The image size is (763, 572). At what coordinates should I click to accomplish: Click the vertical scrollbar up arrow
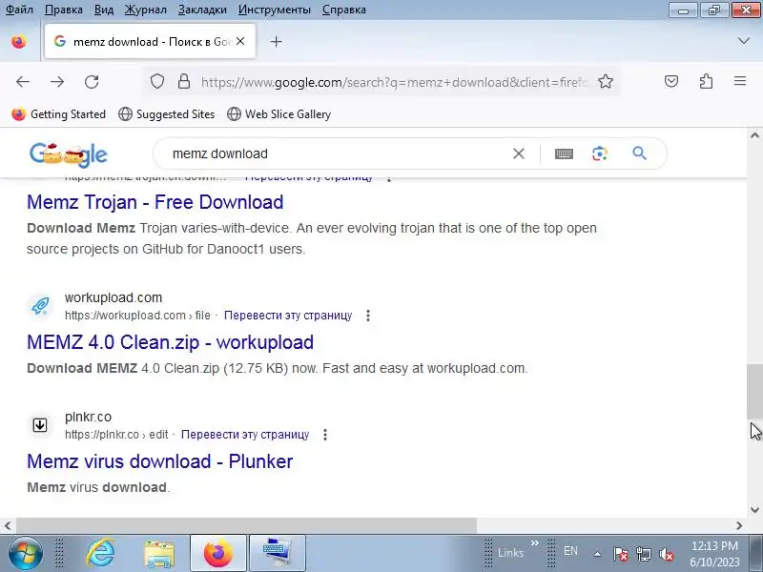(754, 135)
